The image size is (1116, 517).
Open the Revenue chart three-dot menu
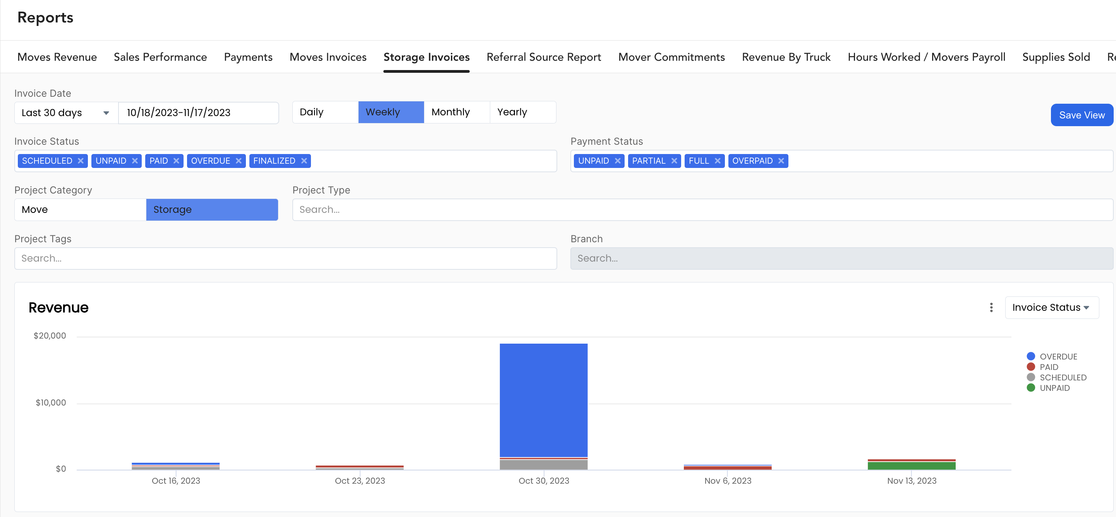(991, 307)
